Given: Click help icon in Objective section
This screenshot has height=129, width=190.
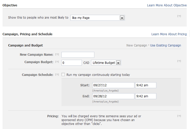Looking at the screenshot, I should [179, 16].
